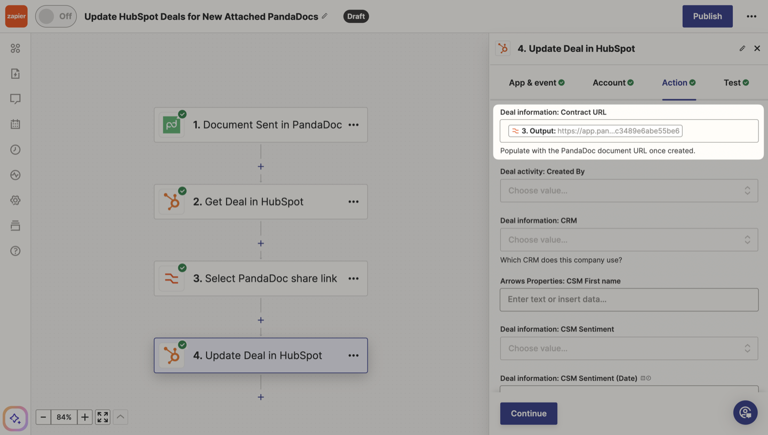Open the CSM Sentiment dropdown
The image size is (768, 435).
coord(629,348)
